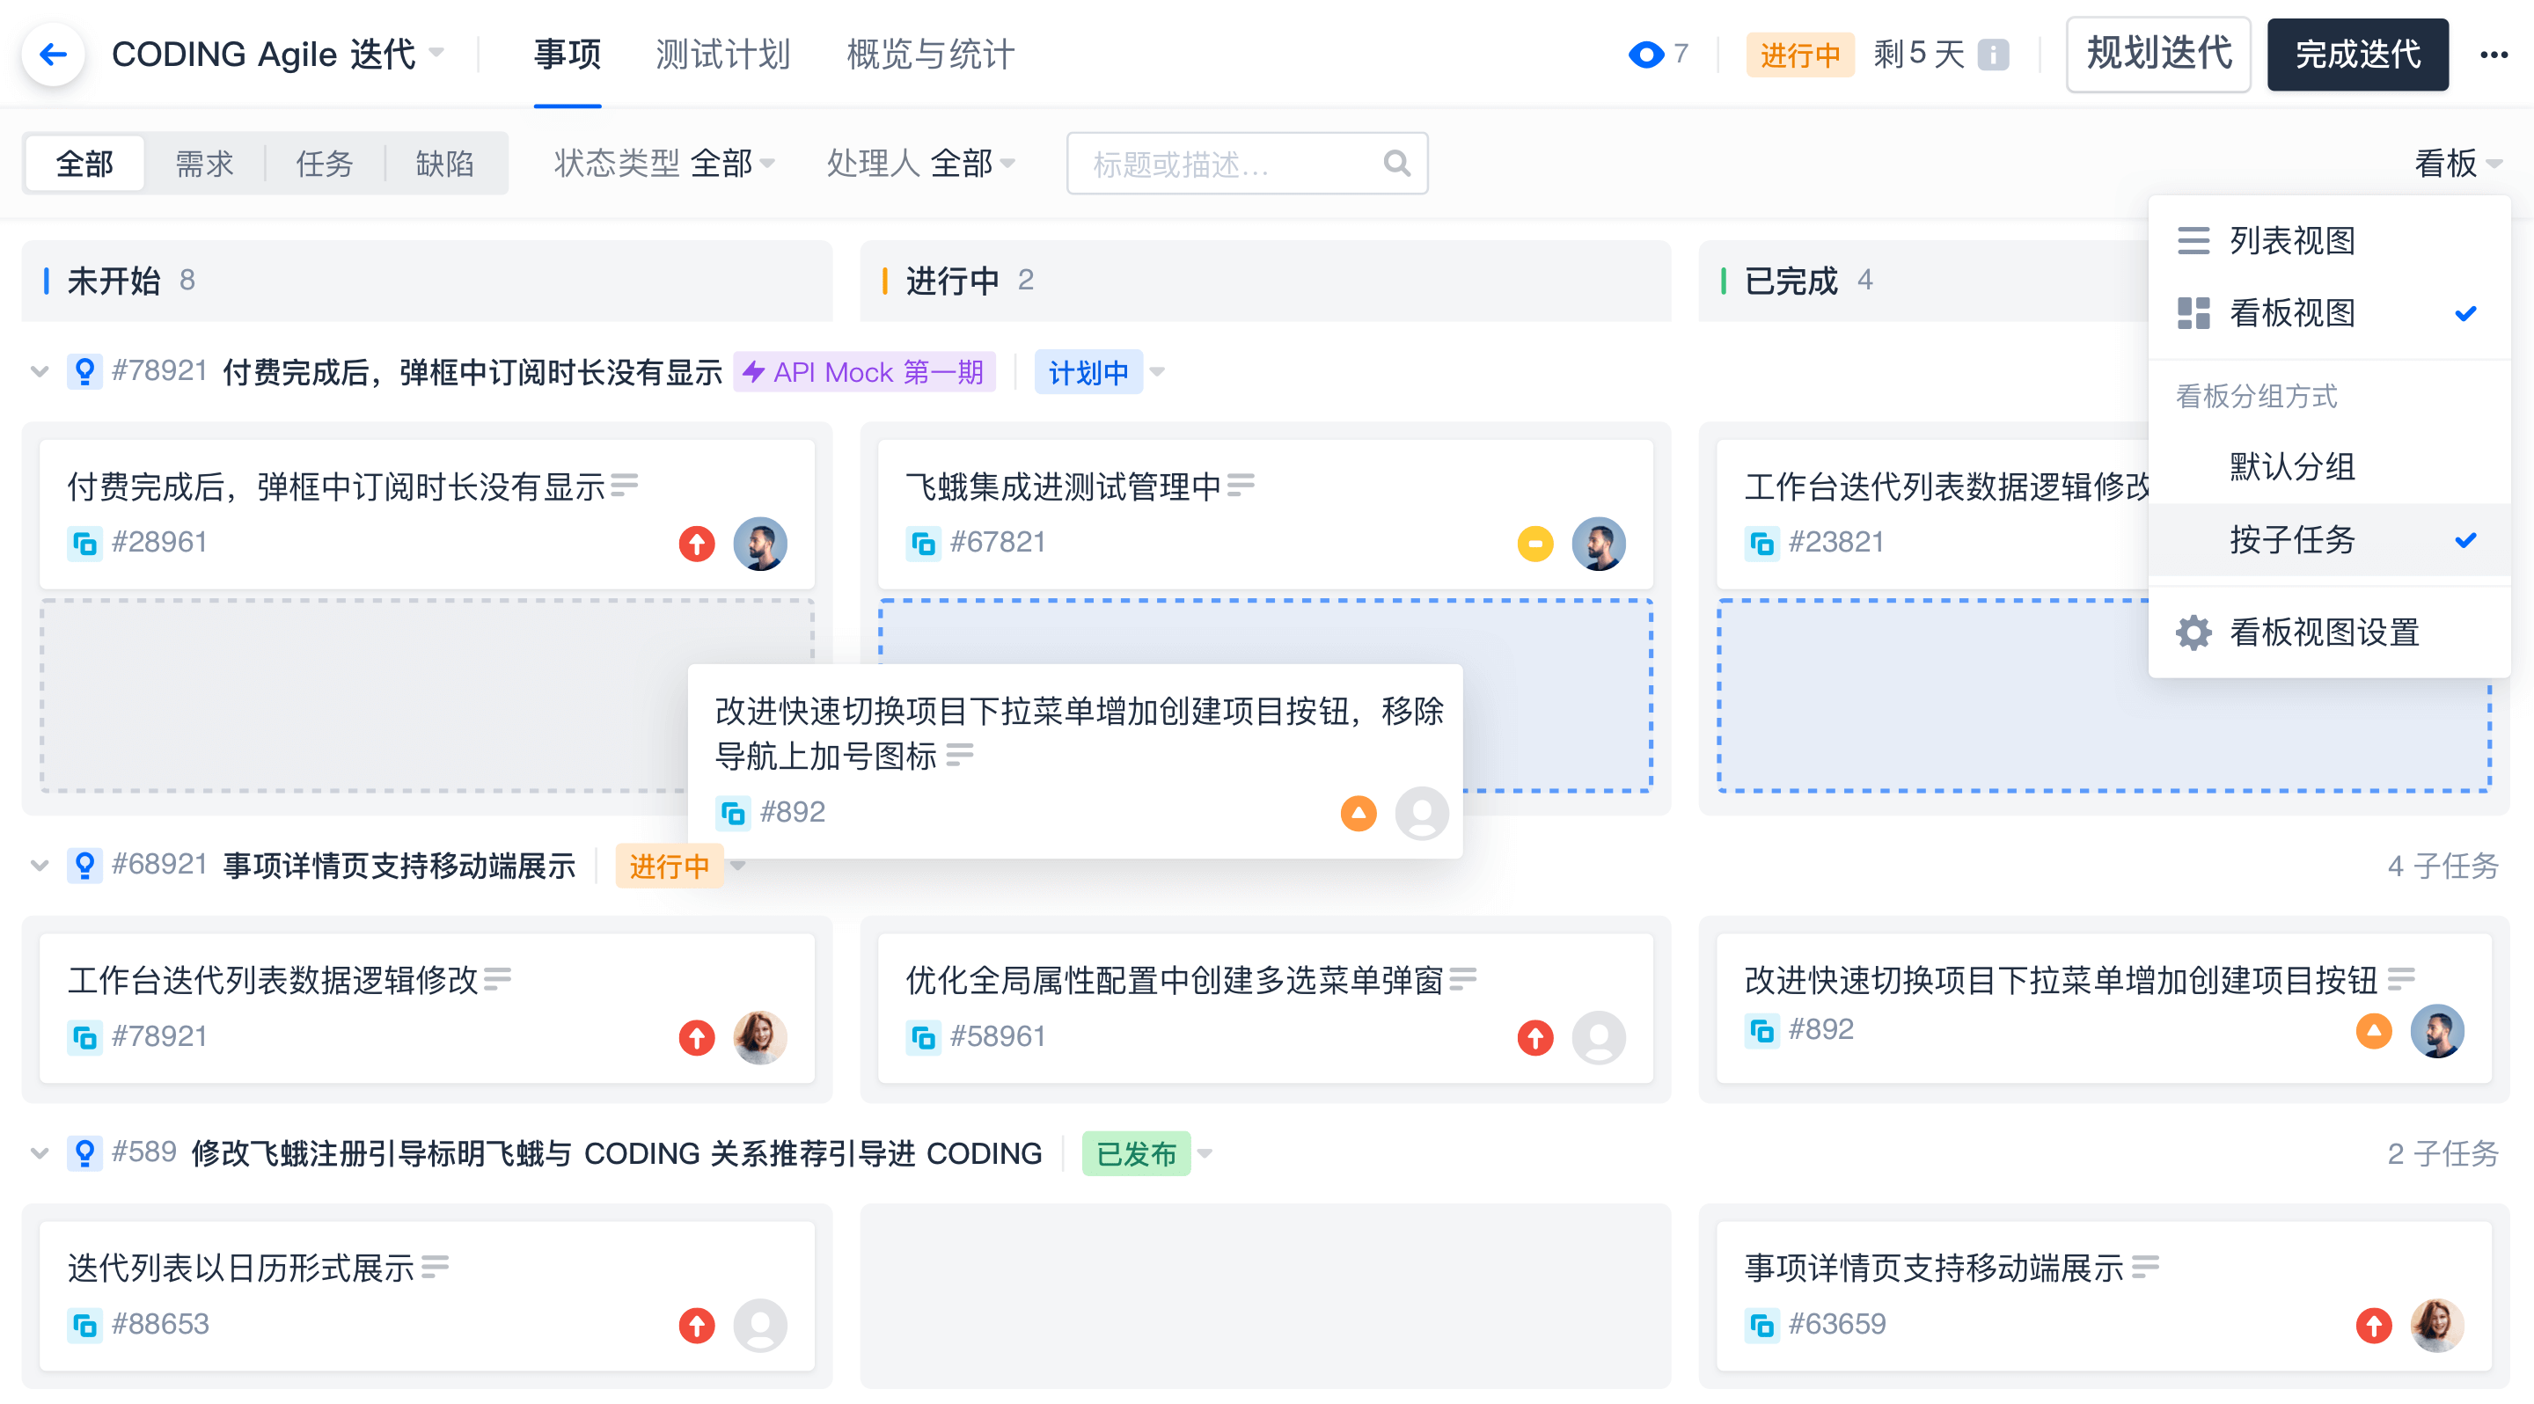Viewport: 2534px width, 1404px height.
Task: Switch to 概览与统计 tab
Action: [x=930, y=54]
